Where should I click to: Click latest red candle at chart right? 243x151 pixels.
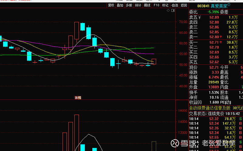154,61
